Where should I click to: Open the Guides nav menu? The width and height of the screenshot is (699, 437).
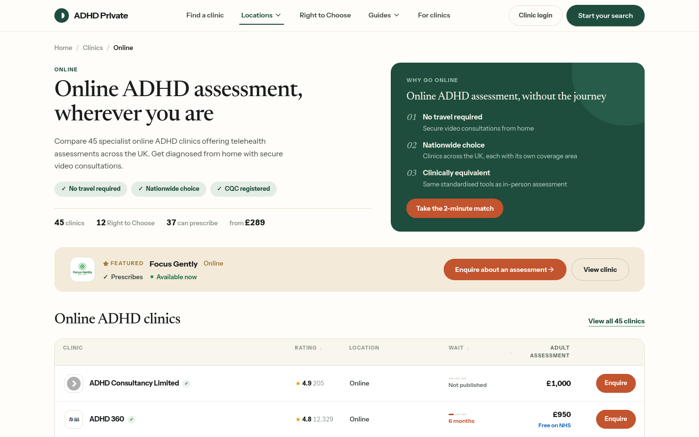384,16
